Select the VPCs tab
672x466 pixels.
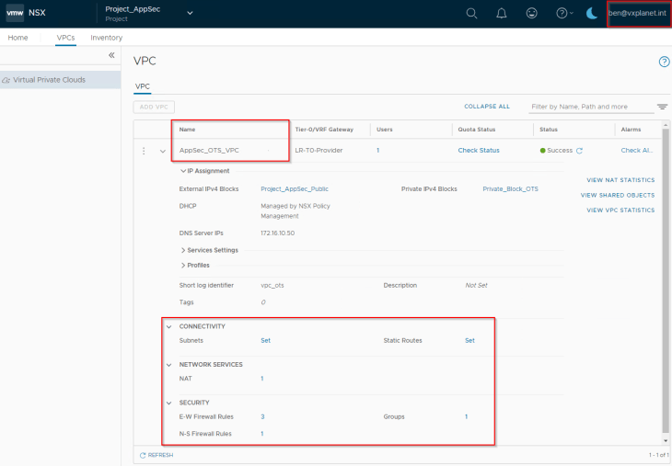pyautogui.click(x=65, y=38)
